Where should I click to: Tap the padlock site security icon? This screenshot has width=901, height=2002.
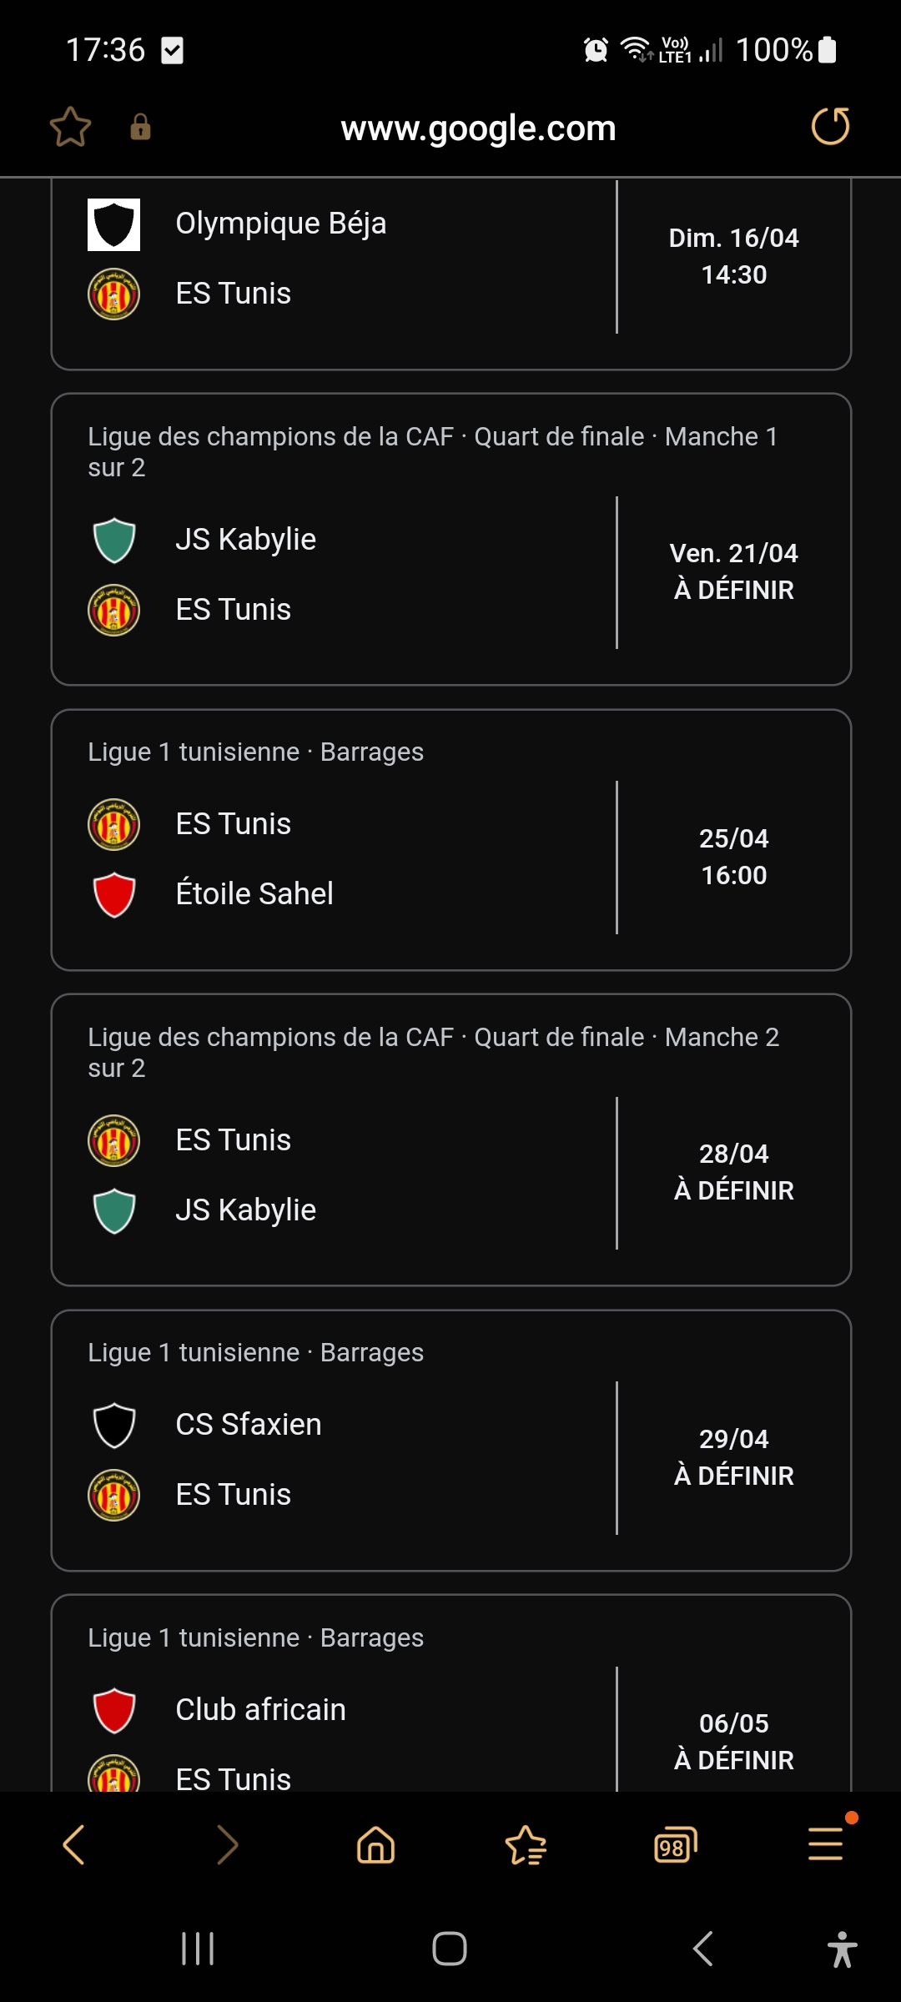click(x=140, y=127)
